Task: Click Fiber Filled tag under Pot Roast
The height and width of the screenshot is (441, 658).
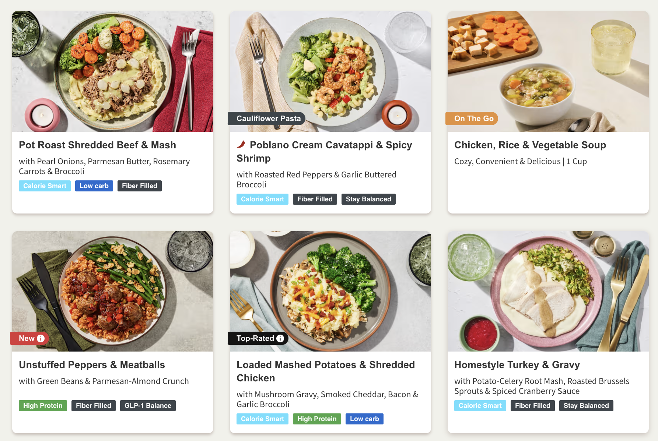Action: 140,186
